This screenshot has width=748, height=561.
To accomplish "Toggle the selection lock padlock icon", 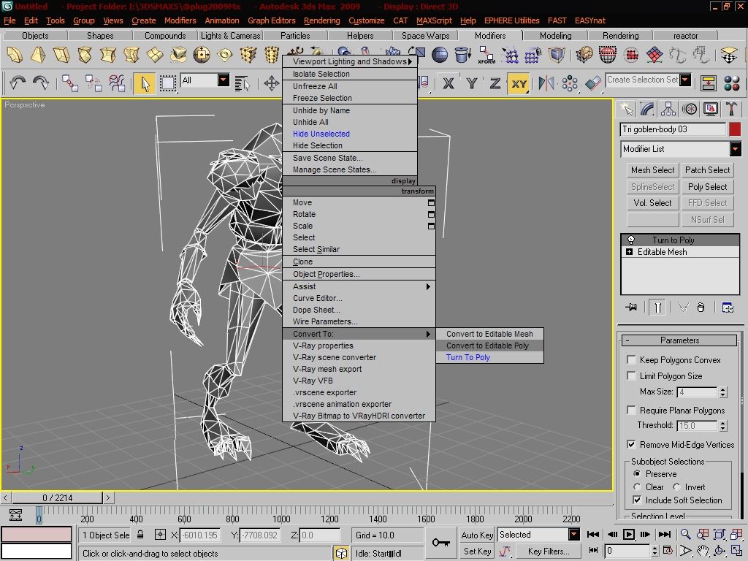I will pos(140,534).
